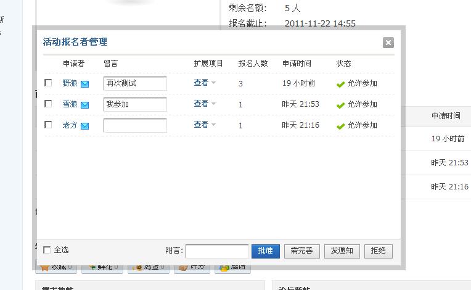The image size is (471, 290).
Task: Open 老方 applicant link
Action: pyautogui.click(x=70, y=125)
